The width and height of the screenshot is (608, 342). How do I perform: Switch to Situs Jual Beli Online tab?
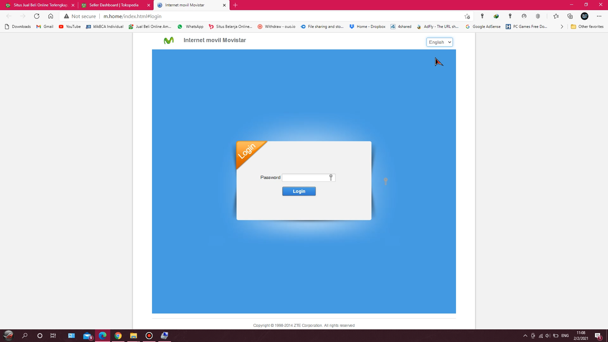tap(40, 5)
